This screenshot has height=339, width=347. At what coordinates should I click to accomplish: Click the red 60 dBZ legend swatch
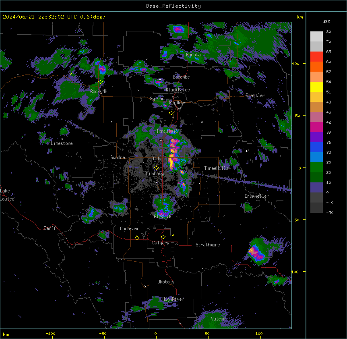[x=316, y=57]
